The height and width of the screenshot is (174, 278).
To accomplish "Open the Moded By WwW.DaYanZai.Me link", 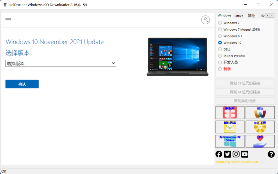I will coord(237,162).
